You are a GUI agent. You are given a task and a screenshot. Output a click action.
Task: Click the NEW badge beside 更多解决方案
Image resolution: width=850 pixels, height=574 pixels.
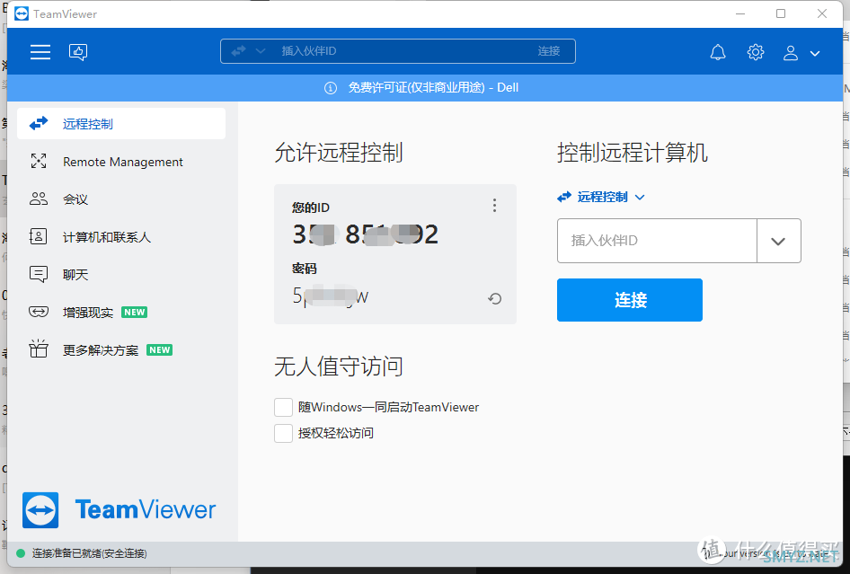[x=159, y=350]
